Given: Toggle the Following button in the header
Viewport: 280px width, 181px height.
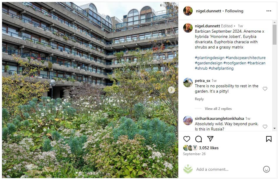Looking at the screenshot, I should pos(234,11).
